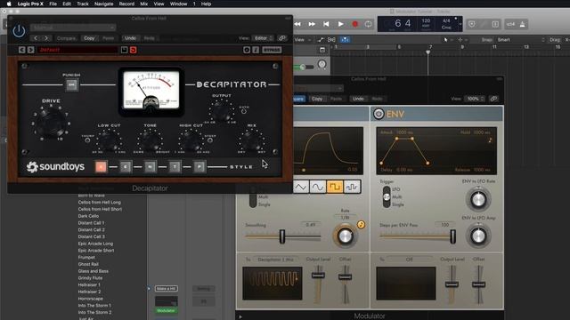
Task: Toggle Decapitator plugin power button
Action: click(x=19, y=31)
